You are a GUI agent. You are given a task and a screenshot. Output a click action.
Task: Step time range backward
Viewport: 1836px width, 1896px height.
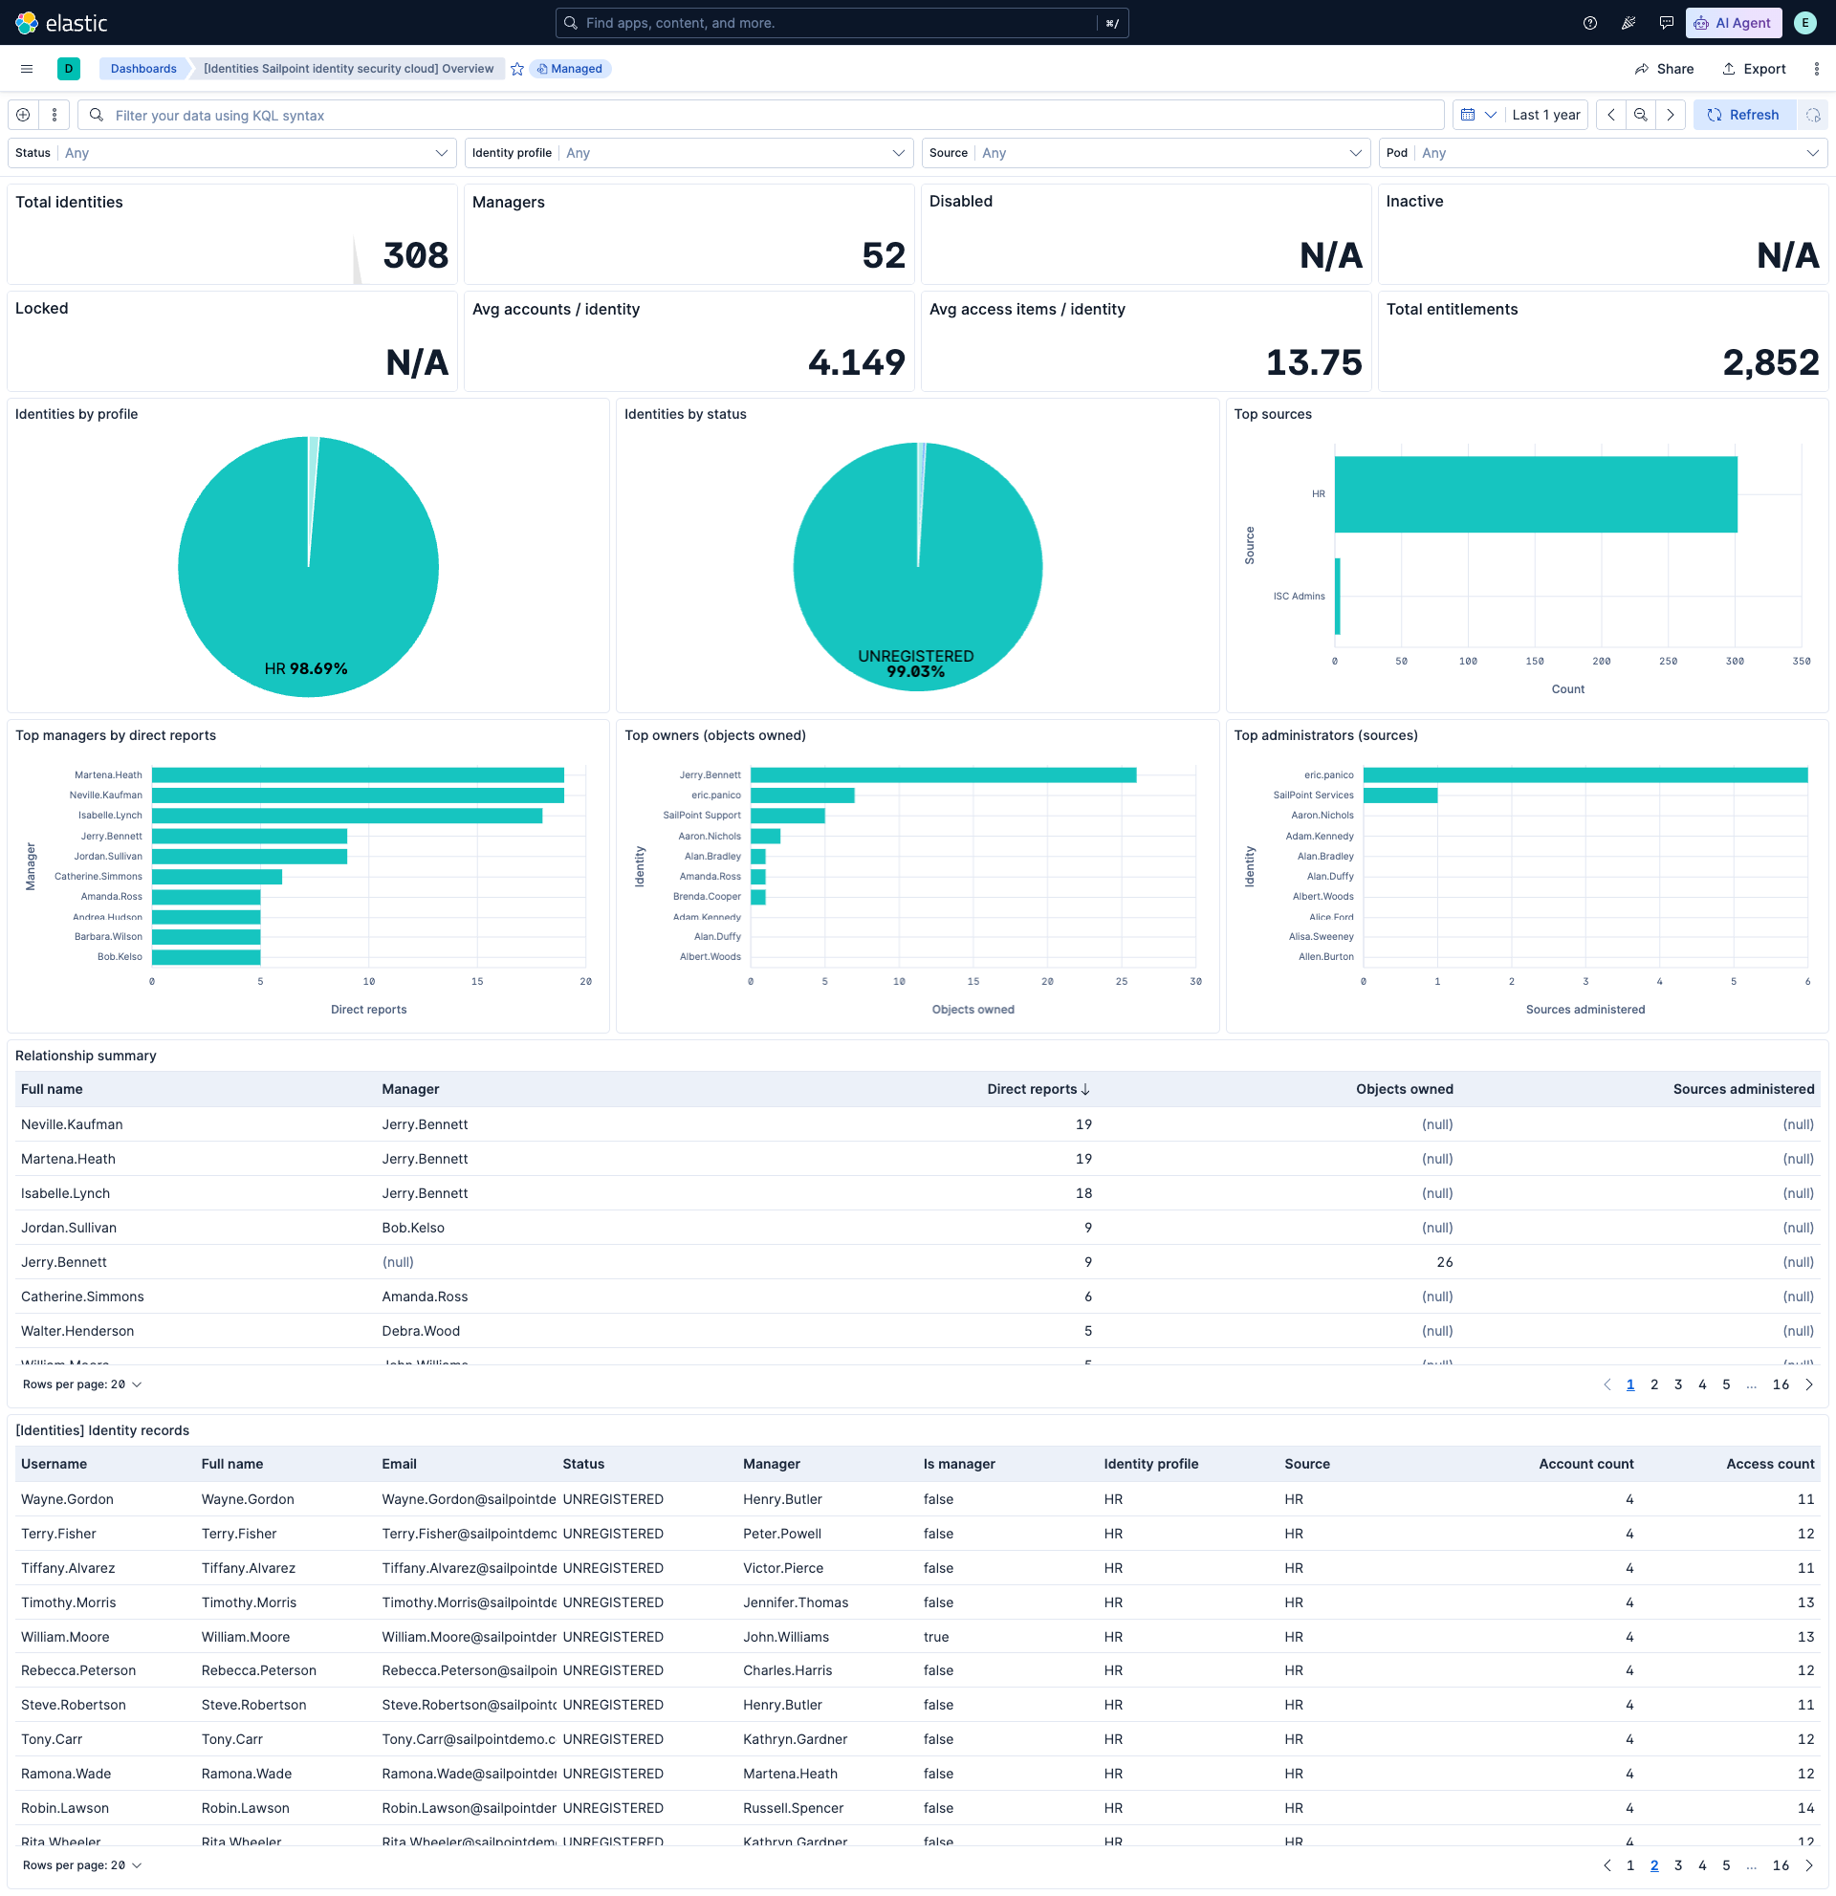click(x=1610, y=115)
